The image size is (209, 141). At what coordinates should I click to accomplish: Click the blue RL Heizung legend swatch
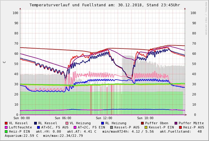[x=102, y=123]
